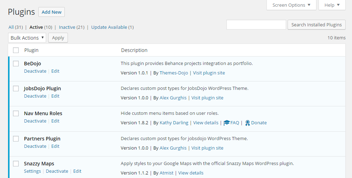352x178 pixels.
Task: Filter by Update Available plugins
Action: pos(109,27)
